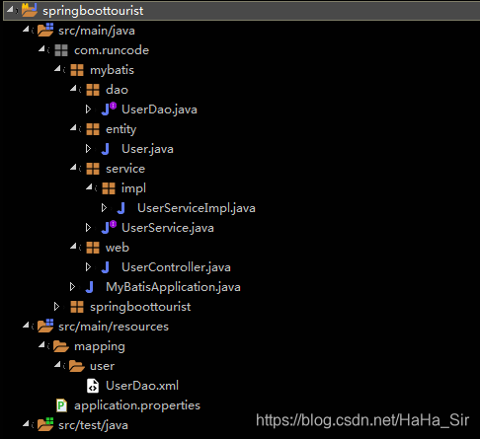
Task: Select the impl package label
Action: tap(133, 189)
